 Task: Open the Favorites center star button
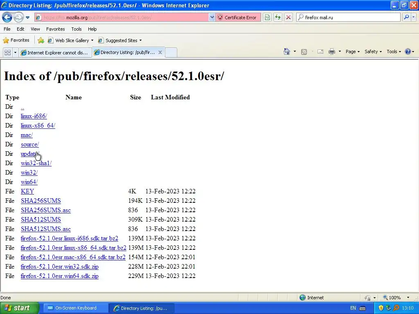coord(16,40)
